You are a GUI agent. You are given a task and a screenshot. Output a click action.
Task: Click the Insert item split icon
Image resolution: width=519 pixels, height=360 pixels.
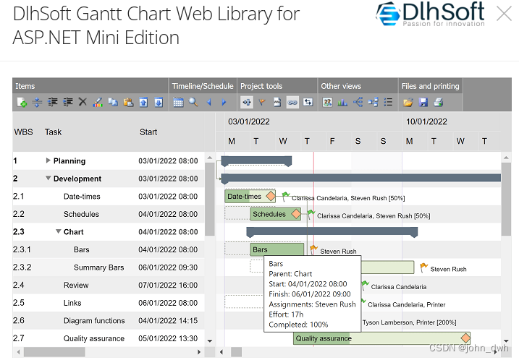click(37, 103)
